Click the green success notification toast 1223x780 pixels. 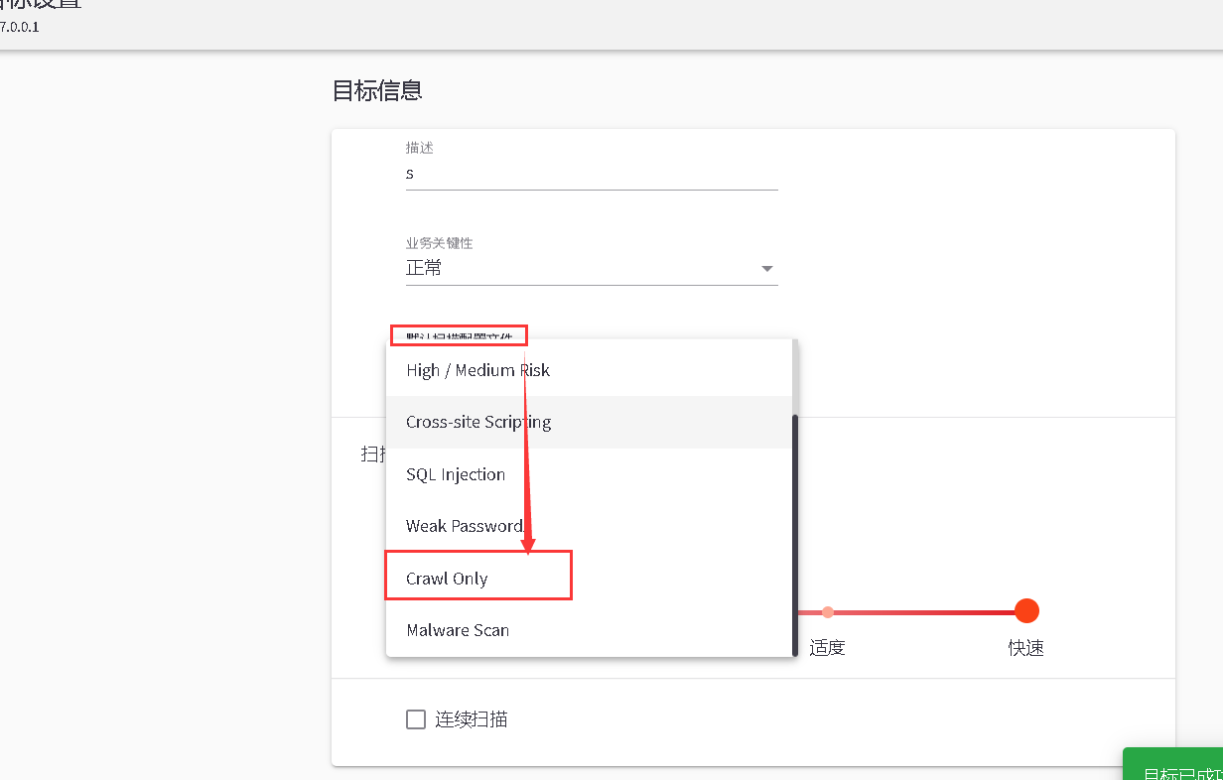click(x=1176, y=766)
